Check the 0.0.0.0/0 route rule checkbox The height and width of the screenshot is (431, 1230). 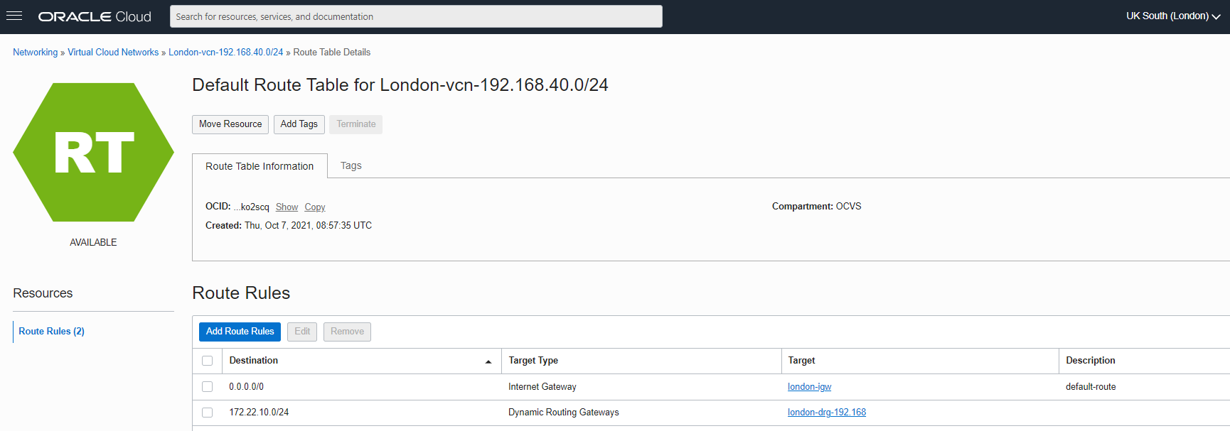(208, 387)
